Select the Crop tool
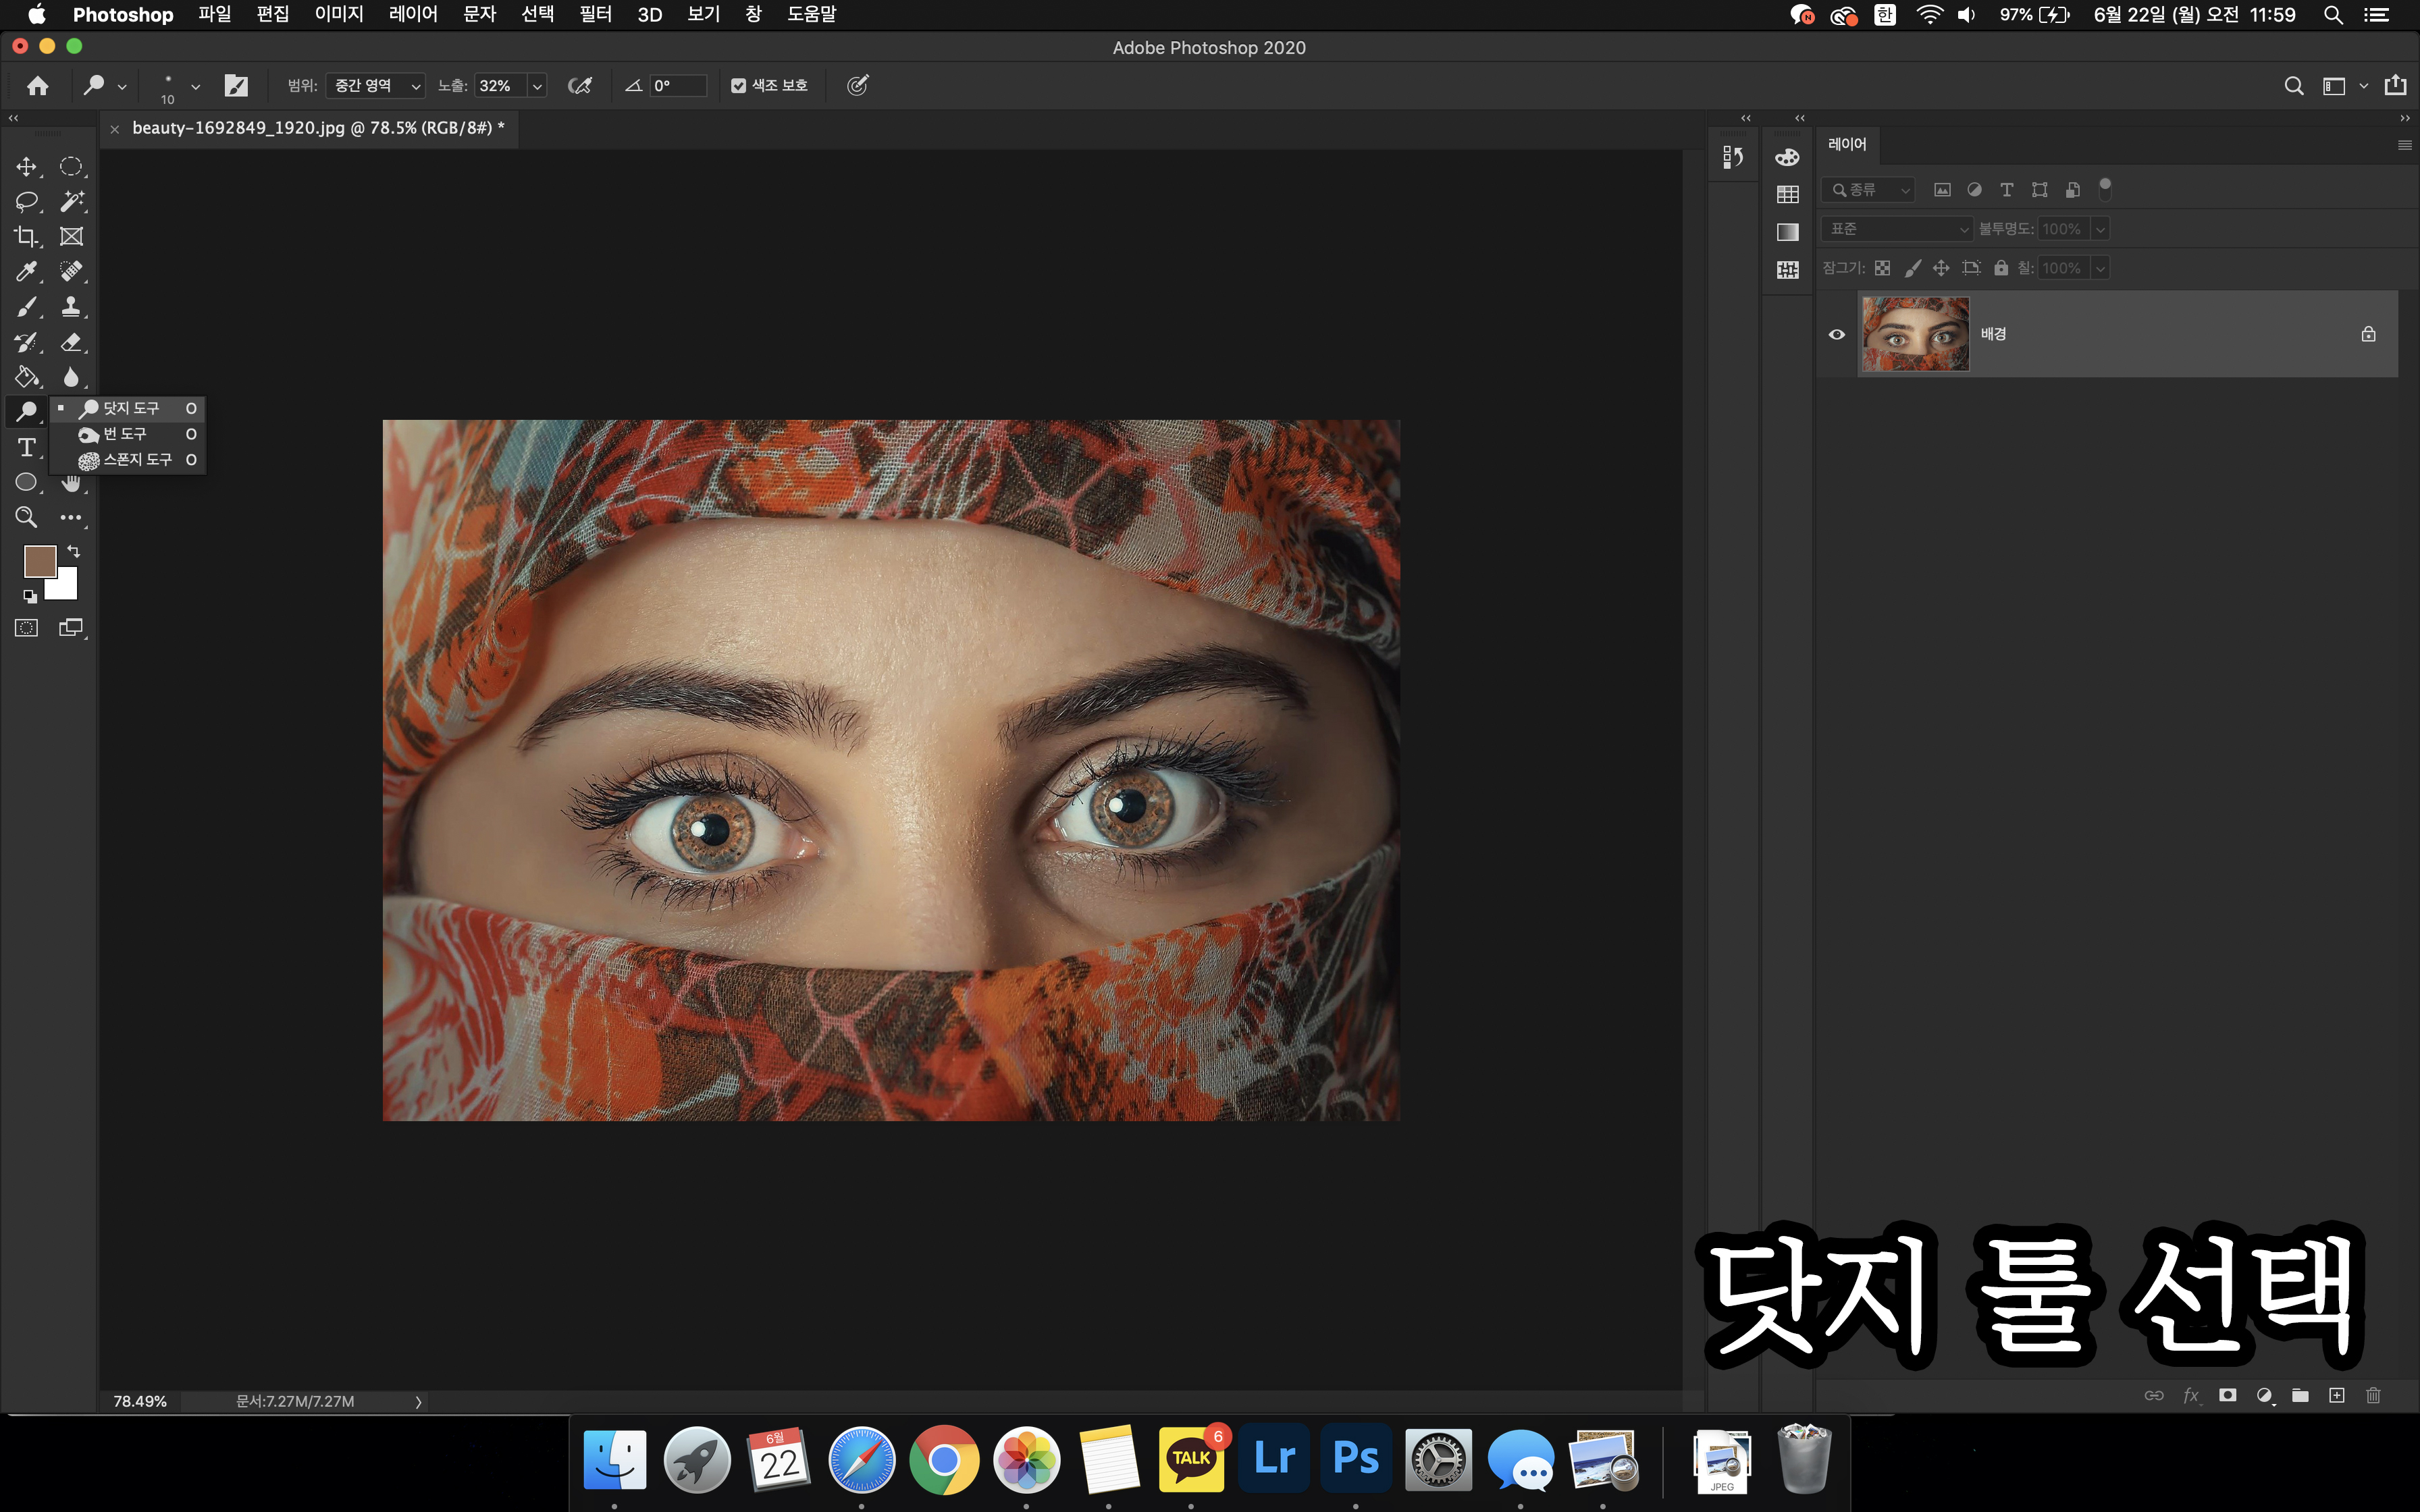Screen dimensions: 2420x1512 pos(26,236)
